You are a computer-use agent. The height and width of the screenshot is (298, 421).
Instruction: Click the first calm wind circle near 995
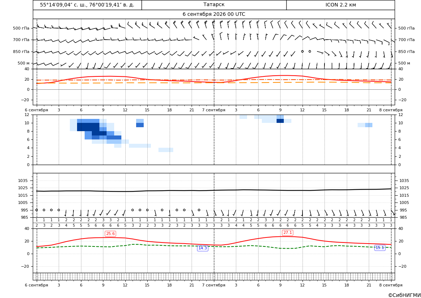(37, 210)
